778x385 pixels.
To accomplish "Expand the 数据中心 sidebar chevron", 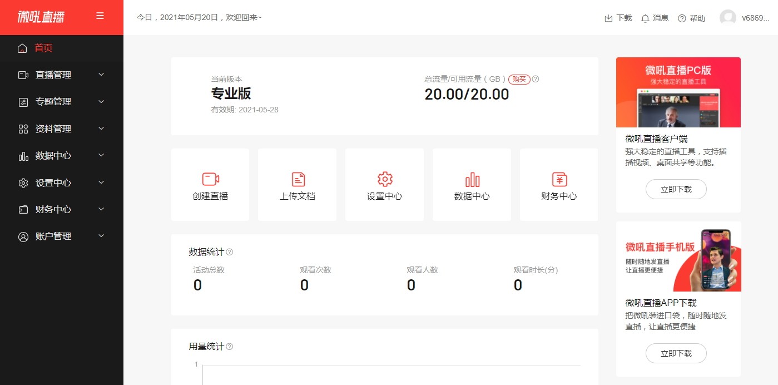I will click(x=101, y=155).
